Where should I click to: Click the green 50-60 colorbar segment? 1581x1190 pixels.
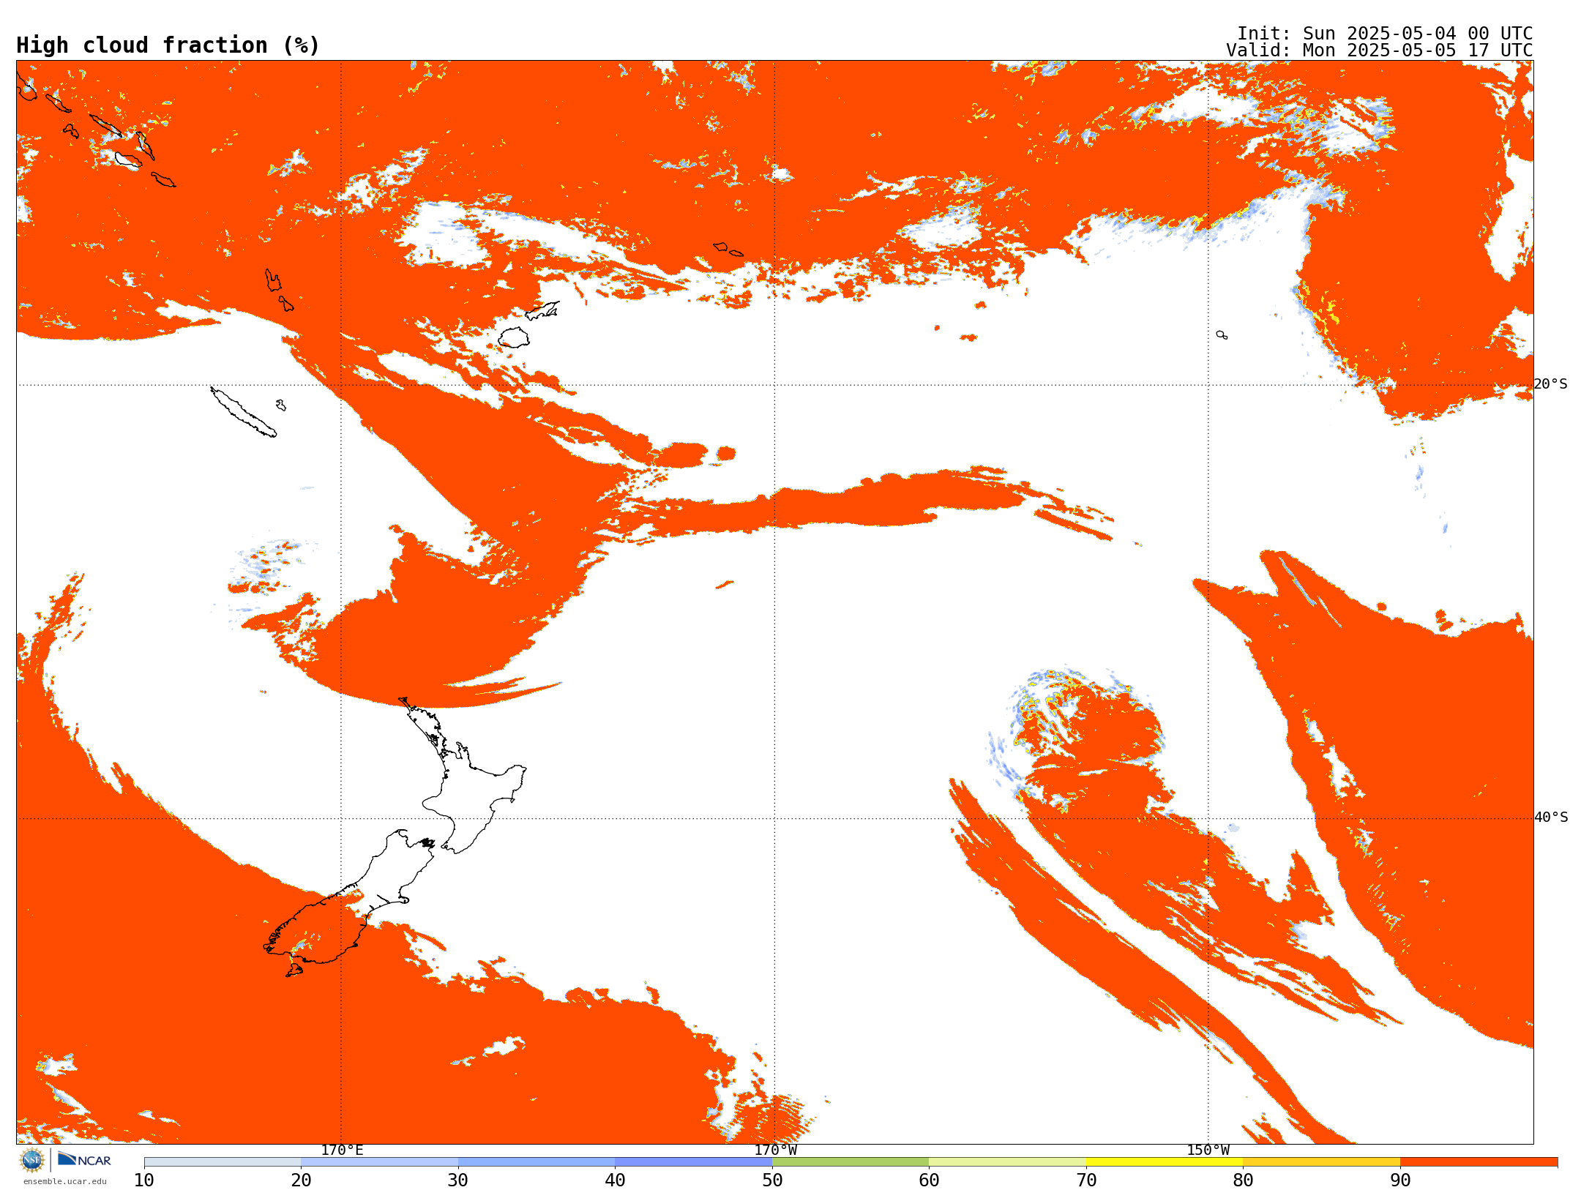(x=851, y=1162)
